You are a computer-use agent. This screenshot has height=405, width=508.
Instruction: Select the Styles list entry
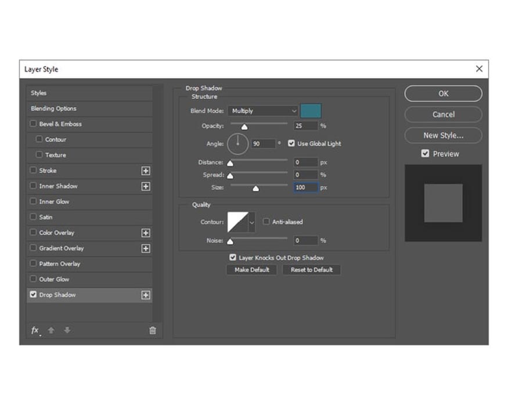click(89, 93)
